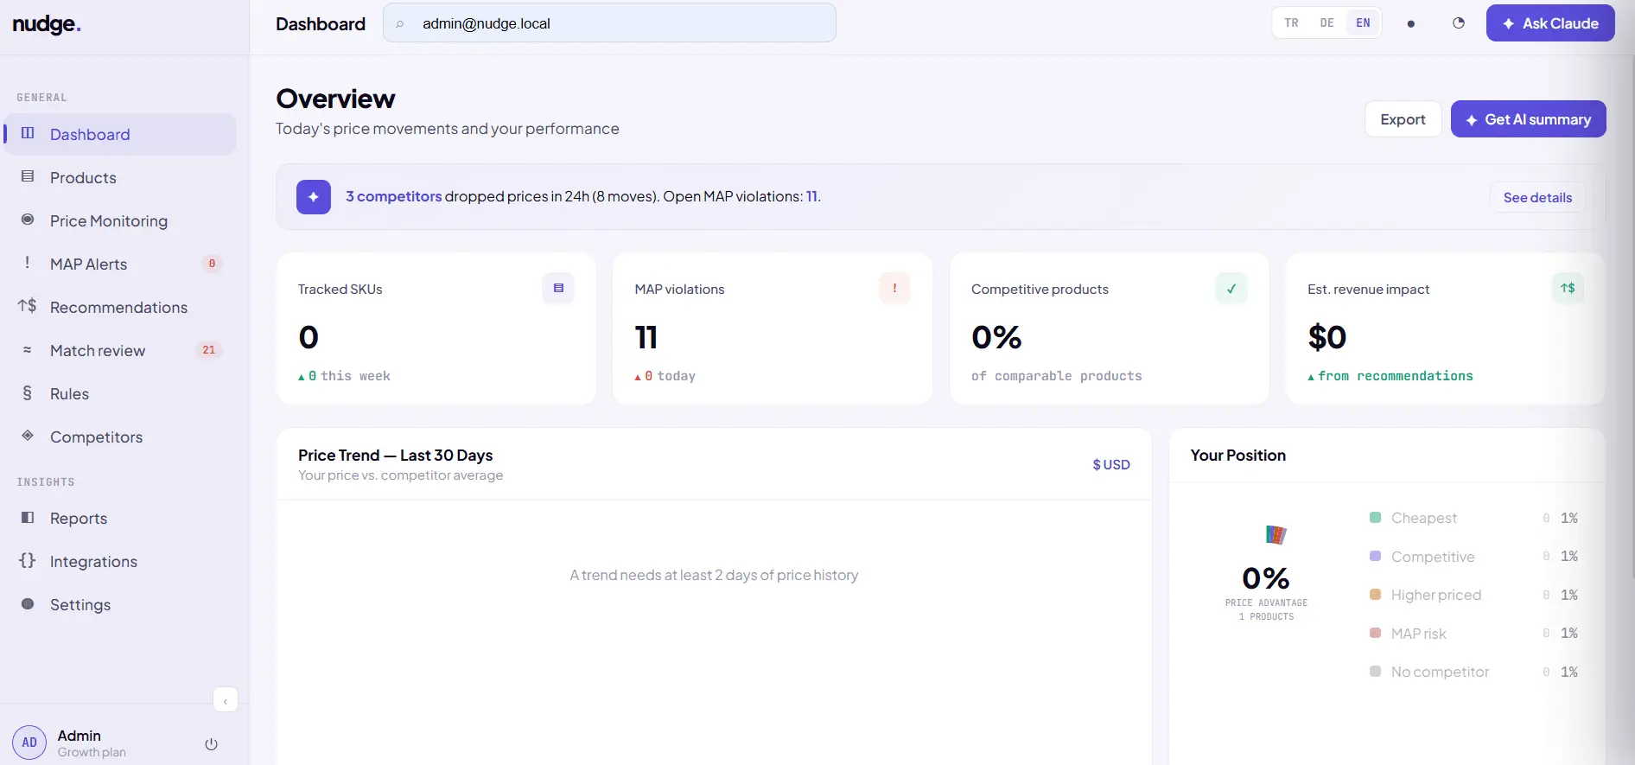Click the 3 competitors link
Screen dimensions: 1635x765
click(x=393, y=196)
